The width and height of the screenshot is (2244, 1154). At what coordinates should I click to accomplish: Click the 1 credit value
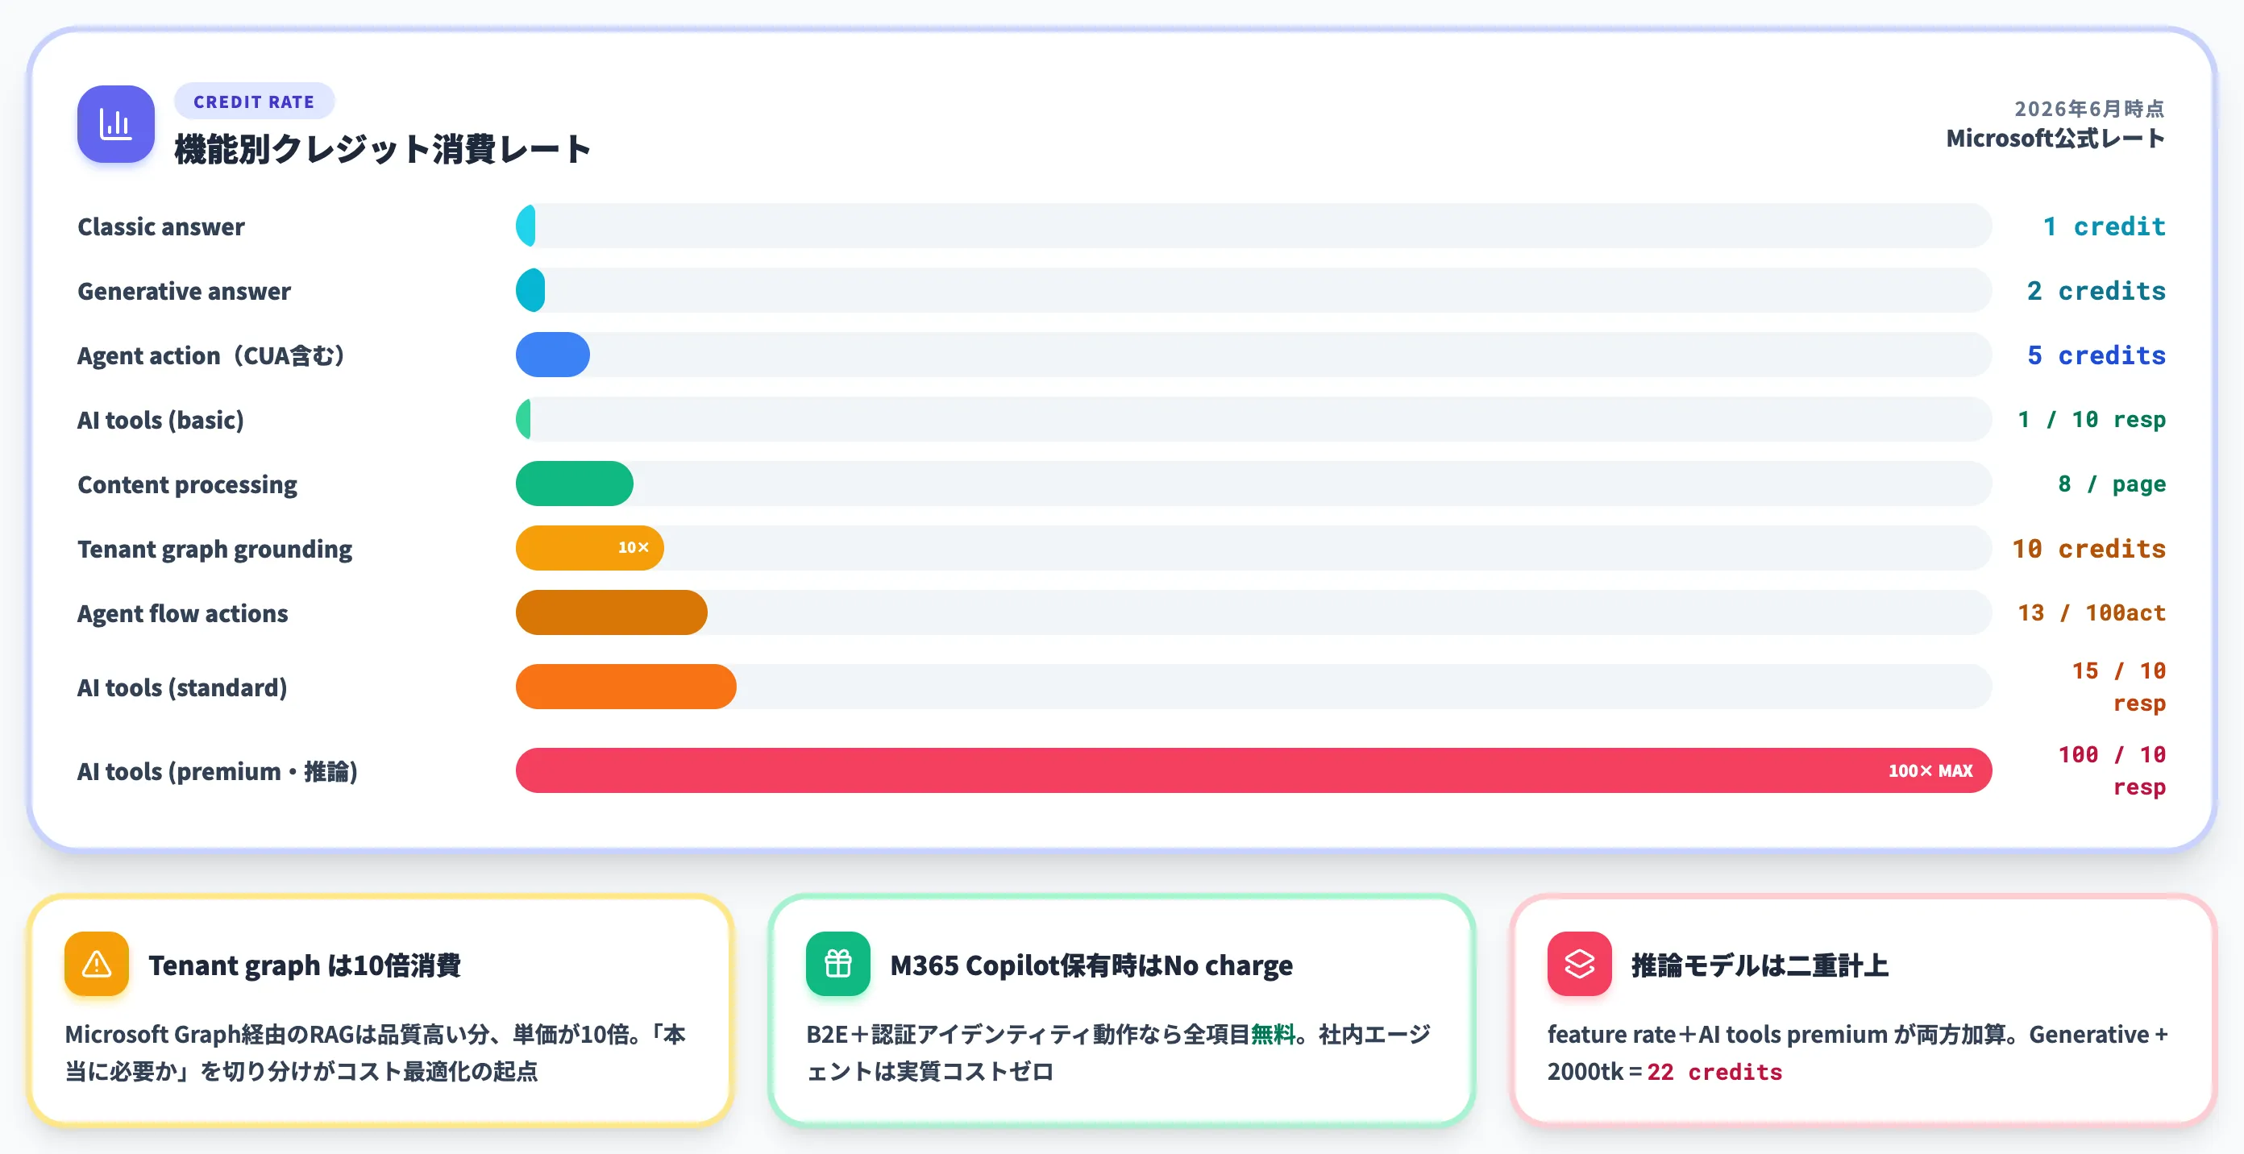click(x=2105, y=226)
